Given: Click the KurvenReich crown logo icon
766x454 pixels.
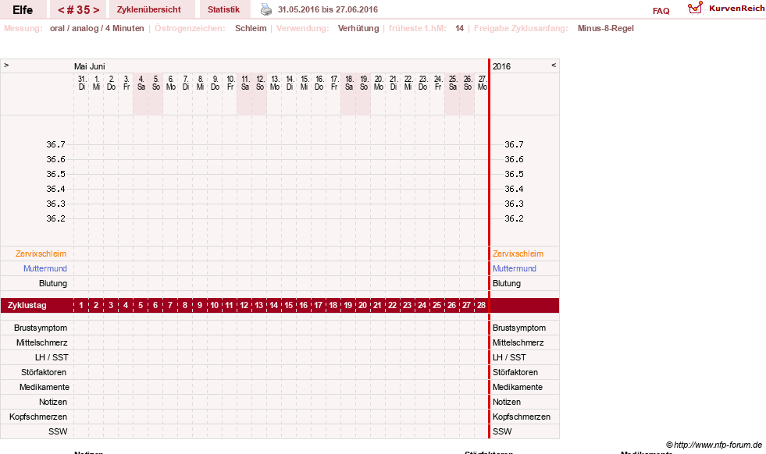Looking at the screenshot, I should pos(695,8).
